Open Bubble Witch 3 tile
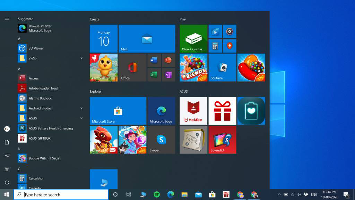Viewport: 355px width, 200px height. pos(132,140)
